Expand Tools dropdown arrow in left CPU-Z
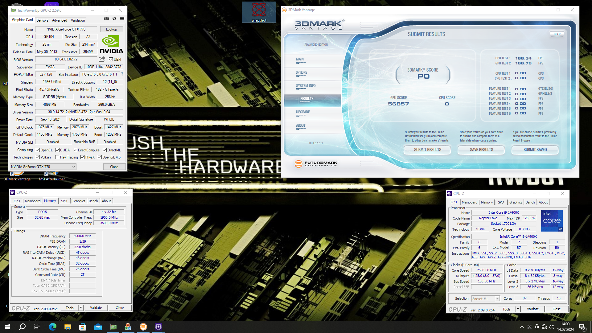The height and width of the screenshot is (333, 592). (x=81, y=308)
